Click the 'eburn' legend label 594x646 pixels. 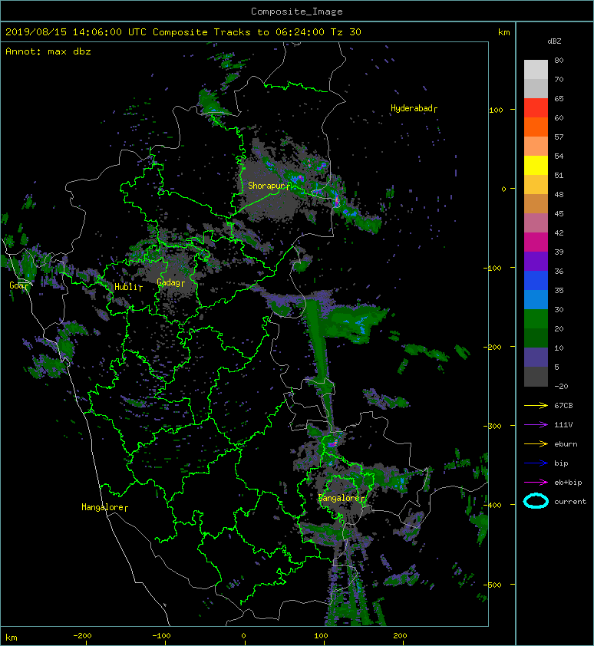click(x=566, y=444)
